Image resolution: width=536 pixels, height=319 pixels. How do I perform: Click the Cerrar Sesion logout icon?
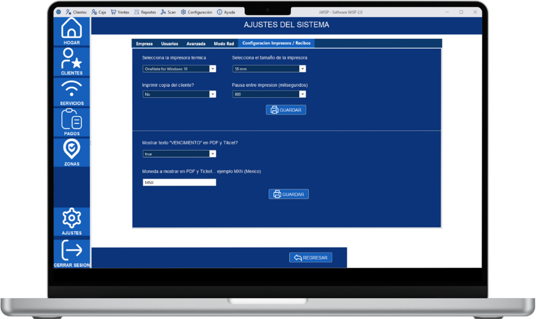pyautogui.click(x=72, y=253)
